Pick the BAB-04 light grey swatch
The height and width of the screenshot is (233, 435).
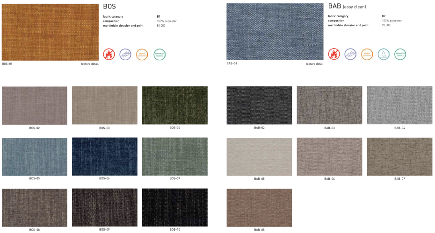tap(399, 105)
